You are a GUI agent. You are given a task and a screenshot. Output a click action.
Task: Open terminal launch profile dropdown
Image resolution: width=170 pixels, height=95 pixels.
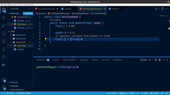pyautogui.click(x=152, y=60)
